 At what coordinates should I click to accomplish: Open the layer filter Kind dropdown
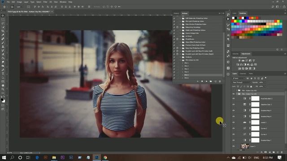(239, 78)
